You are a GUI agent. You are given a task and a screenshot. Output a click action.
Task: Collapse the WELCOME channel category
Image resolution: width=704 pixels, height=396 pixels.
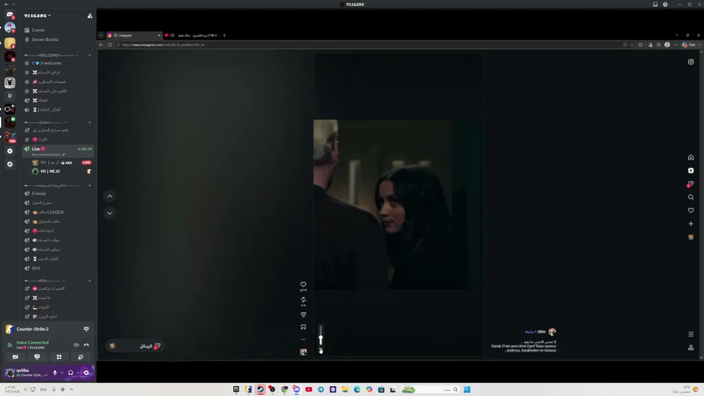tap(50, 55)
